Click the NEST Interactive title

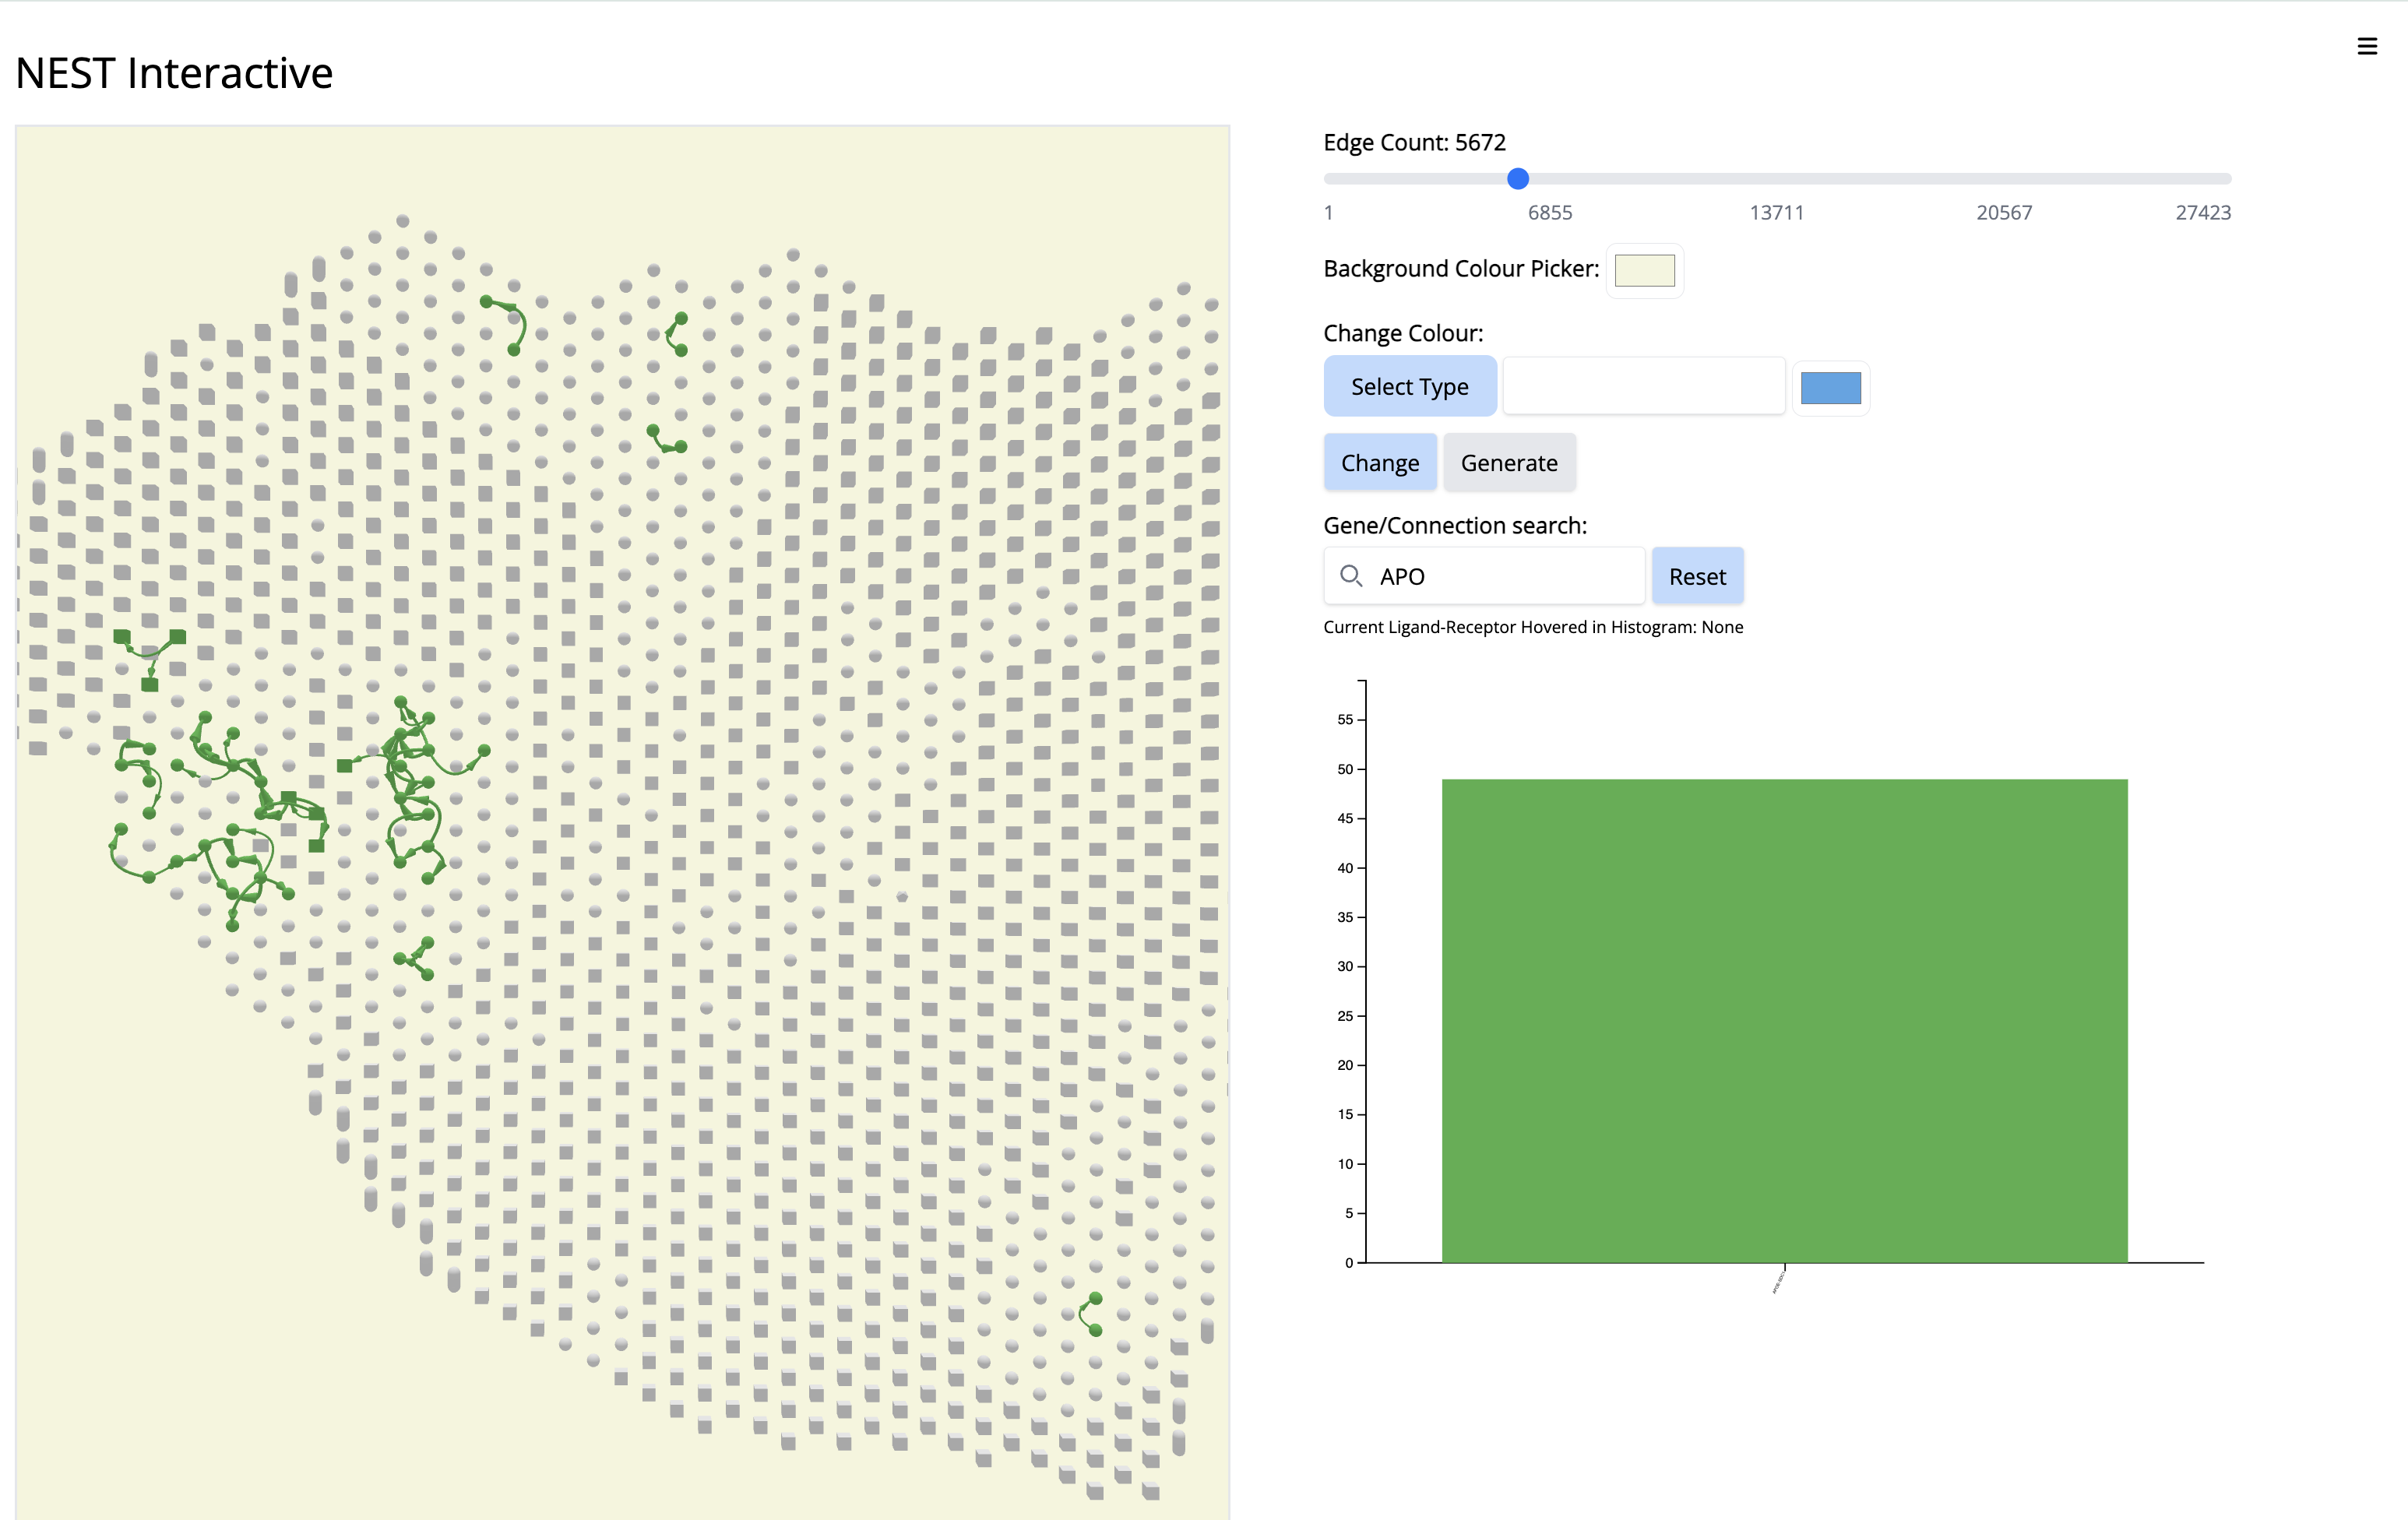tap(174, 73)
